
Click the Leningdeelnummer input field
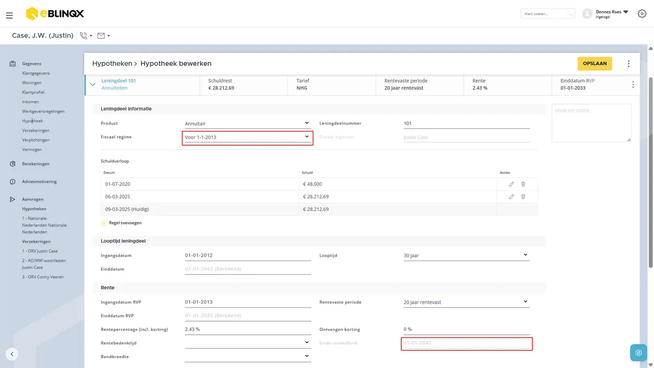pyautogui.click(x=467, y=124)
